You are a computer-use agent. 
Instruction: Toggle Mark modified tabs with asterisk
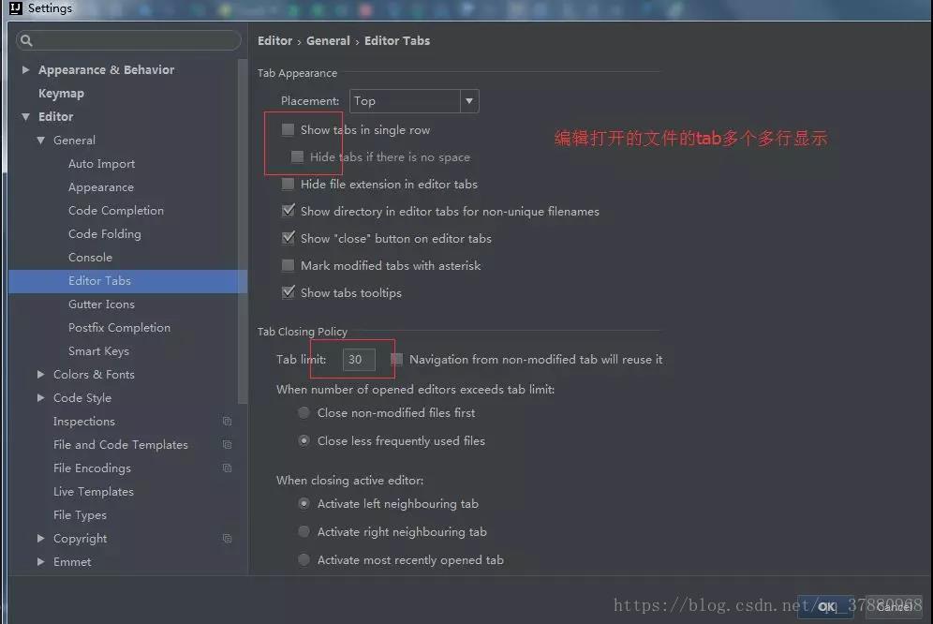288,265
